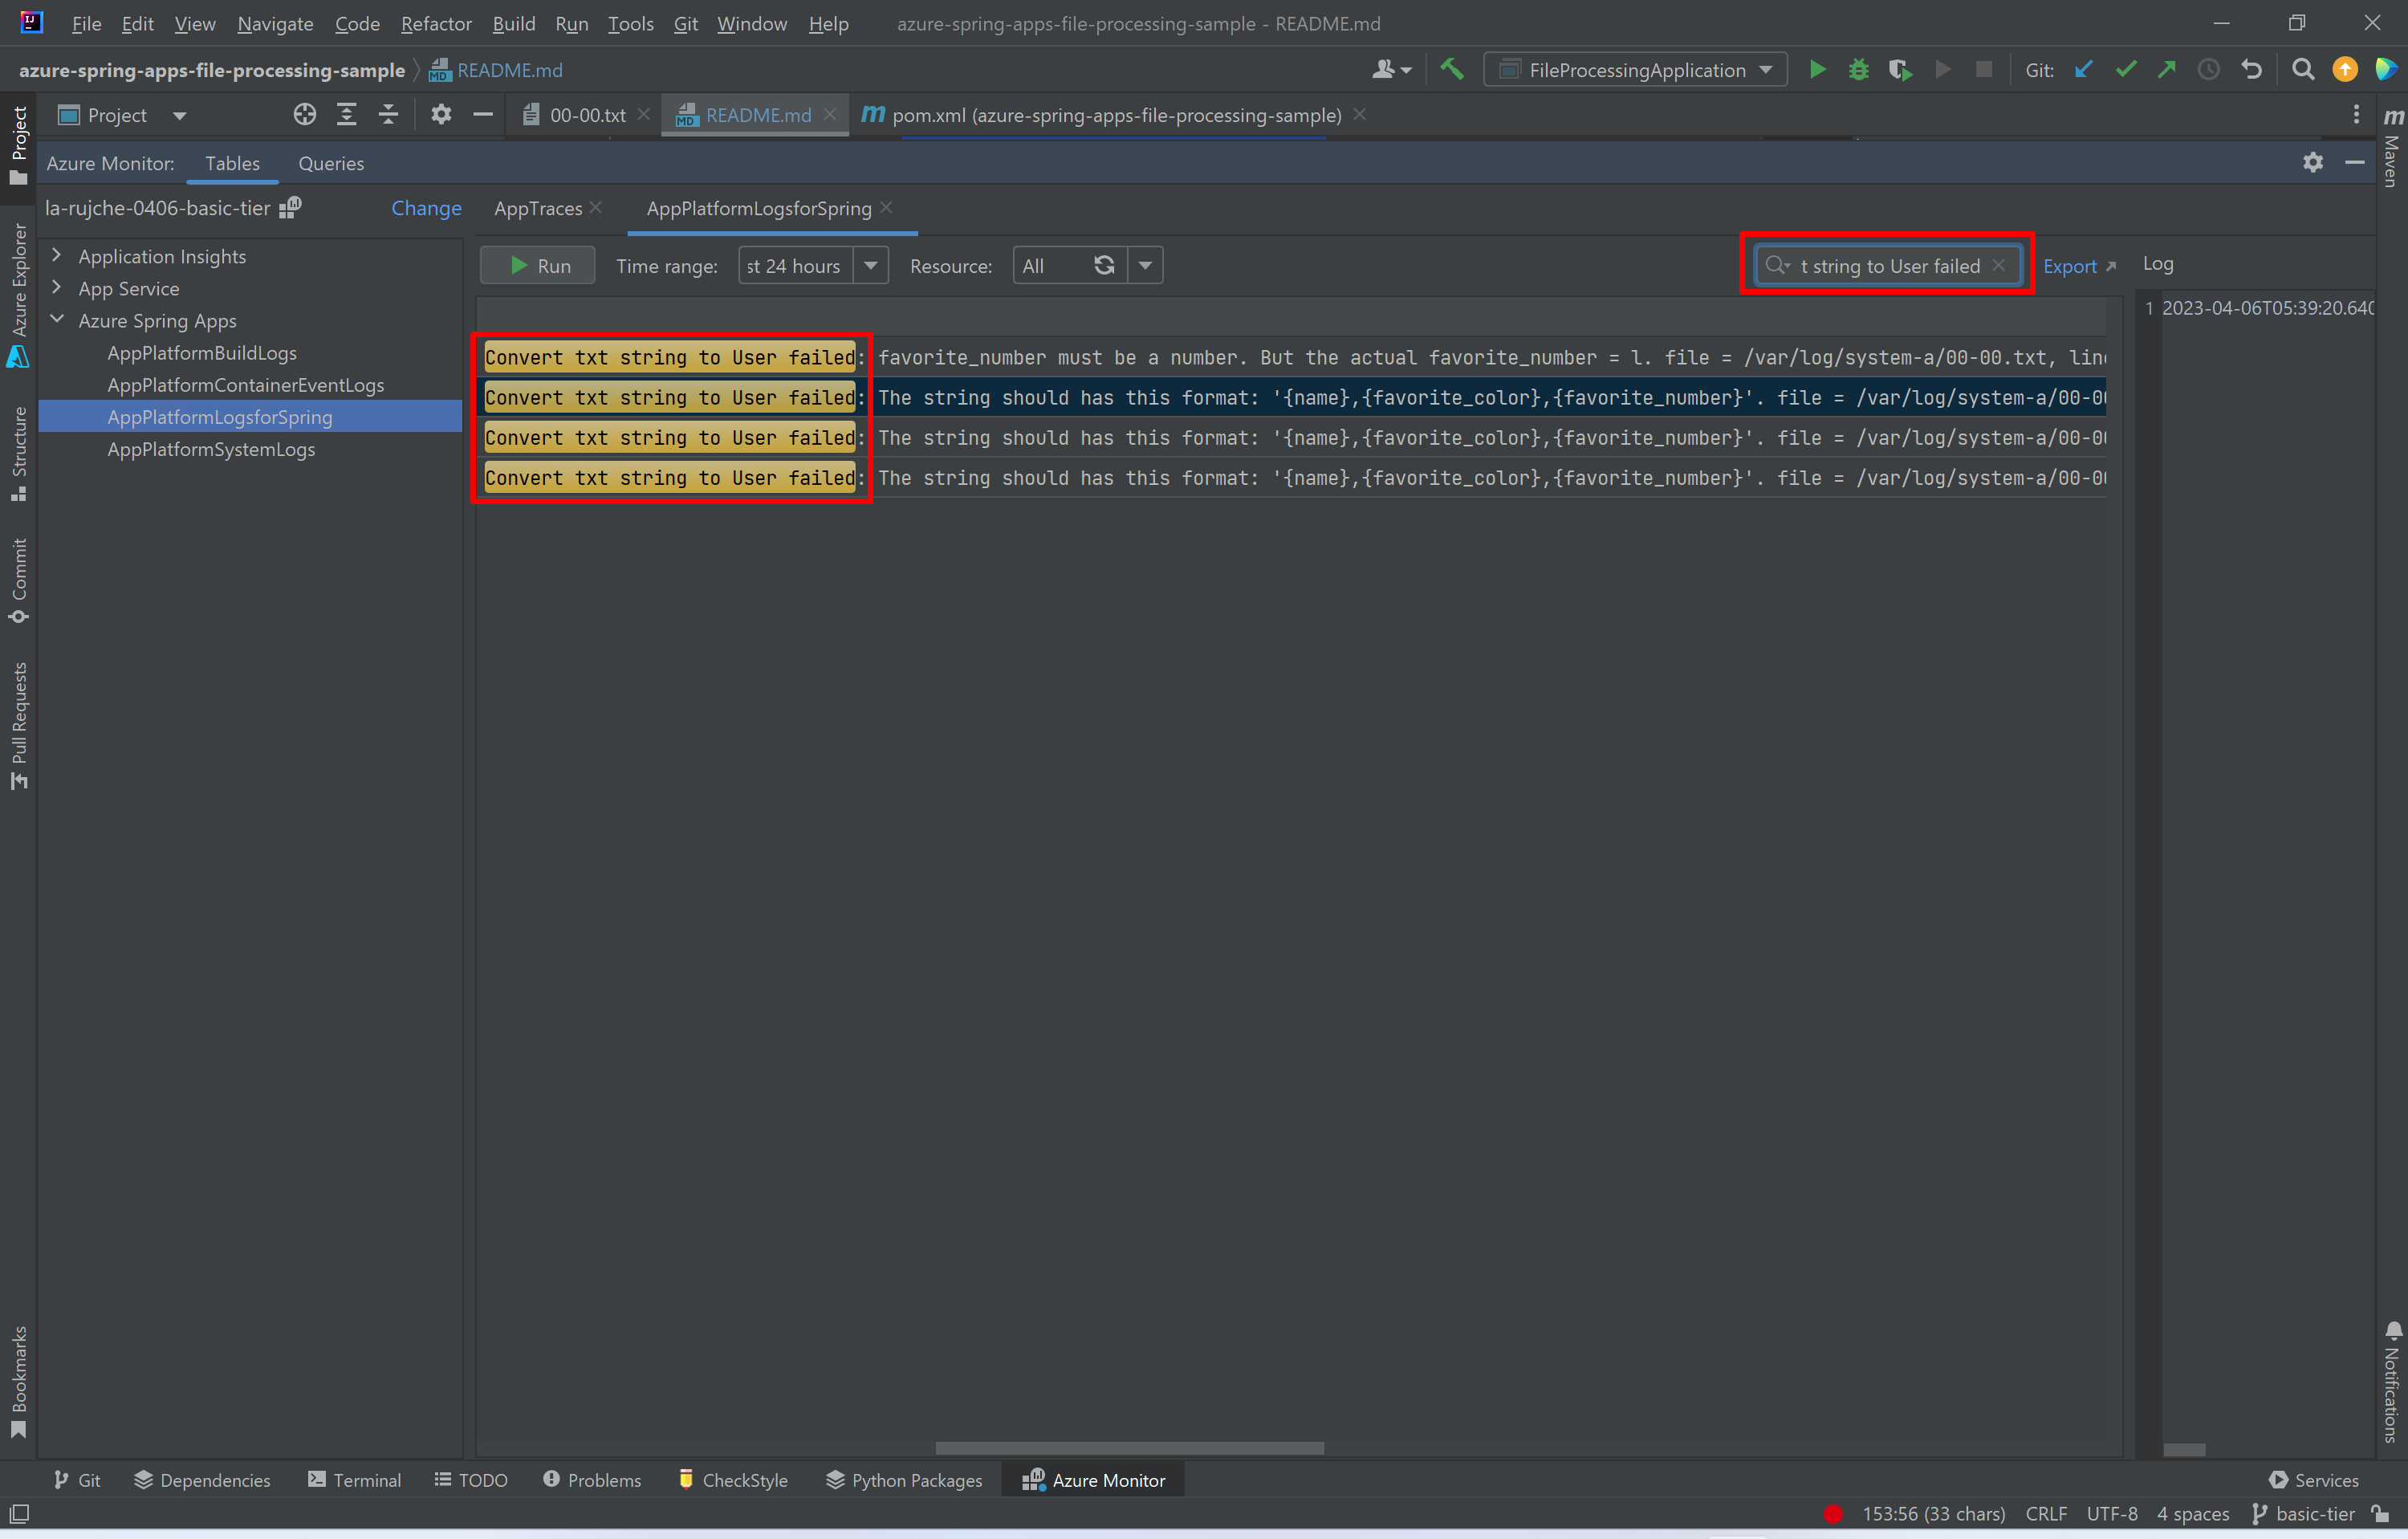
Task: Open Azure Monitor settings gear
Action: 2312,162
